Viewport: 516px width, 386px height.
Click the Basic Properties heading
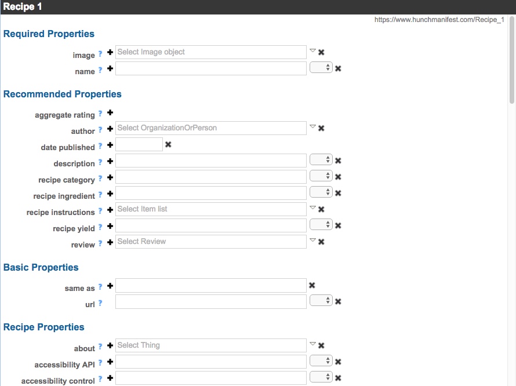41,267
